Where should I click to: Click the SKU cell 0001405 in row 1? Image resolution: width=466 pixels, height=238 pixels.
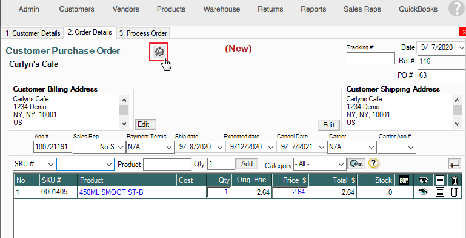[58, 192]
